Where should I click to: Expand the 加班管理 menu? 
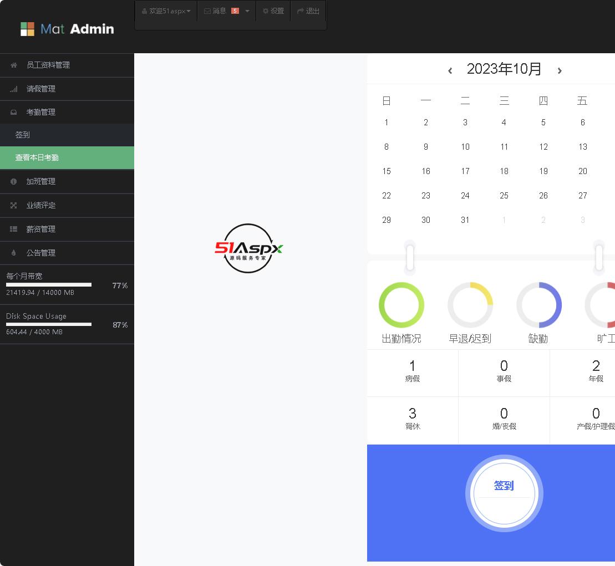coord(67,181)
